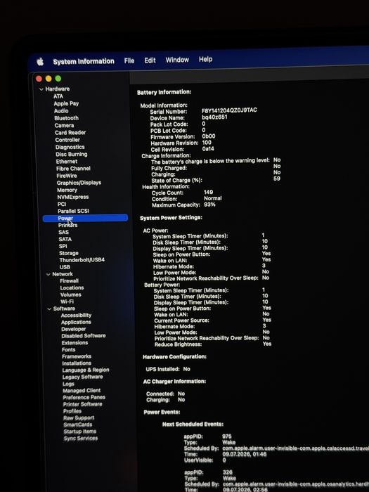Select Raw Support in the sidebar
369x492 pixels.
(x=79, y=418)
